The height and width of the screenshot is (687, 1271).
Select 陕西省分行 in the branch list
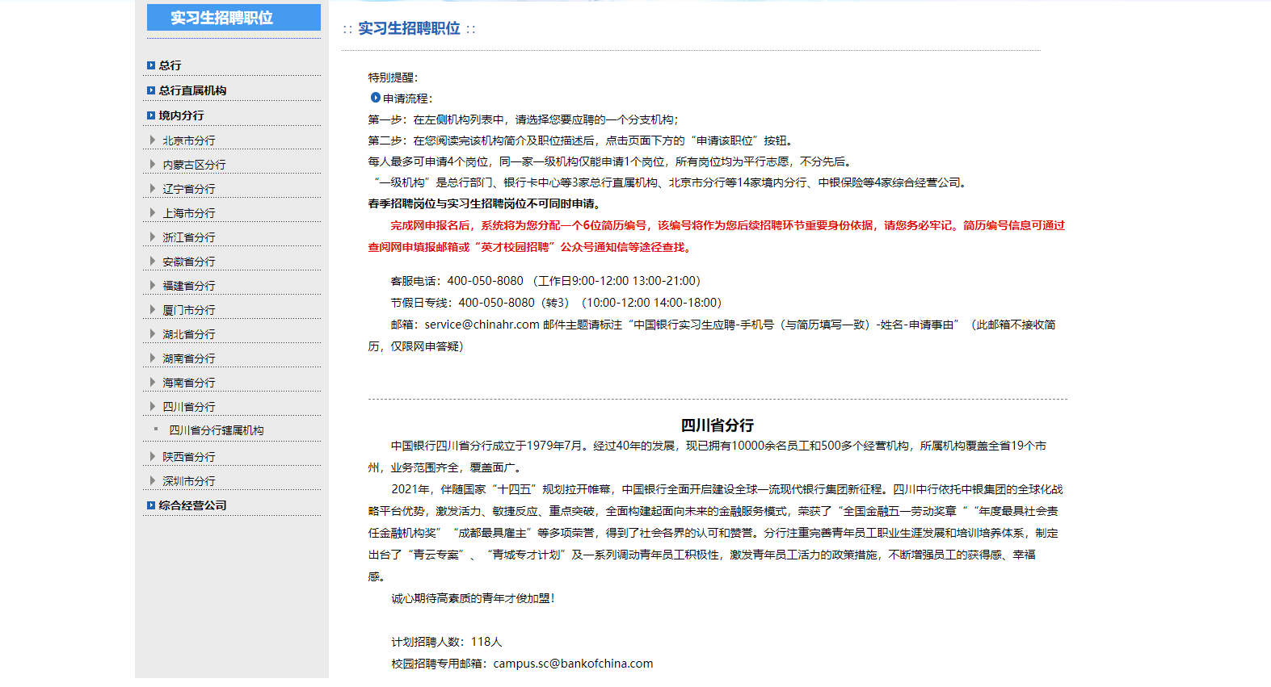[x=189, y=457]
